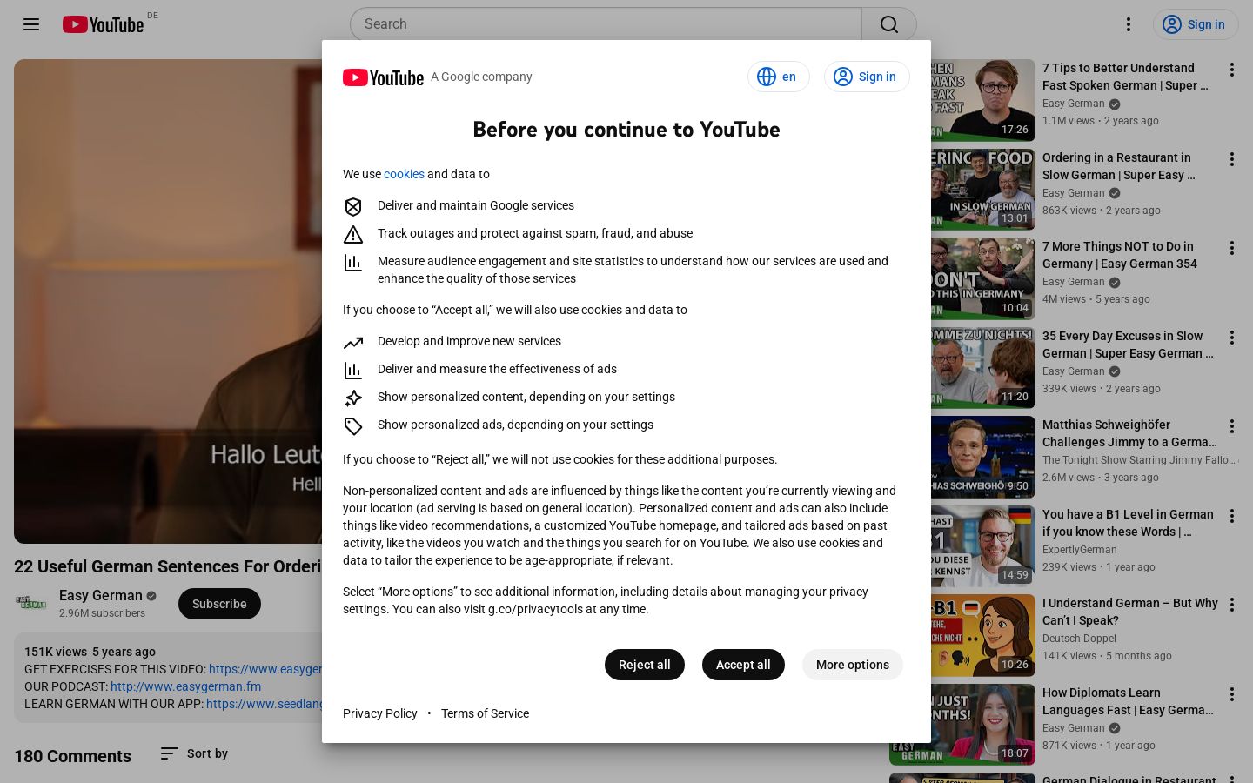Image resolution: width=1253 pixels, height=783 pixels.
Task: Click the Sign in button in the page header
Action: 1195,24
